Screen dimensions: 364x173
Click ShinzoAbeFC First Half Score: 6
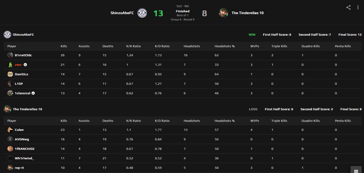277,35
